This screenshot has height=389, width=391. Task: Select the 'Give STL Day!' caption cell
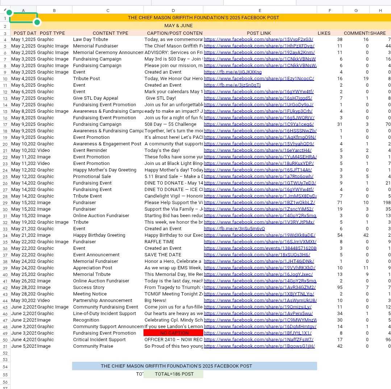click(173, 98)
